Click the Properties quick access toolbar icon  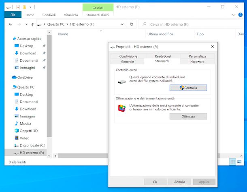18,7
